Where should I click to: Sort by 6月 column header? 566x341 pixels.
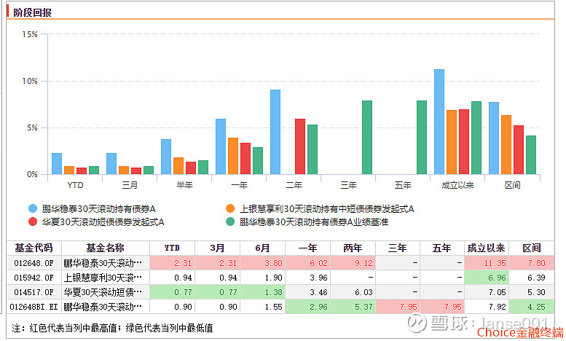coord(262,248)
